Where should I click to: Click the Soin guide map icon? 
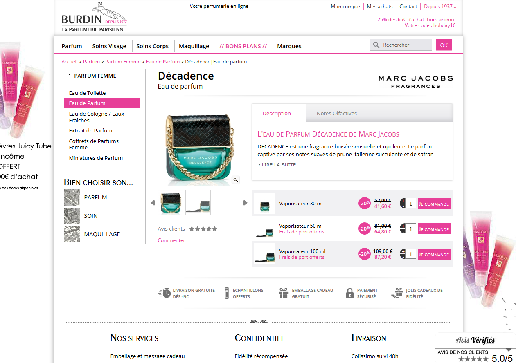pyautogui.click(x=72, y=216)
